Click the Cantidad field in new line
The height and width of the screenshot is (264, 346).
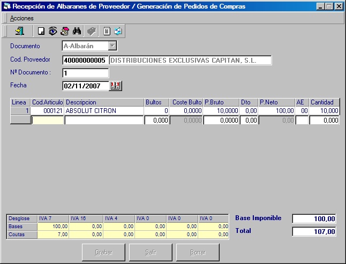[324, 120]
